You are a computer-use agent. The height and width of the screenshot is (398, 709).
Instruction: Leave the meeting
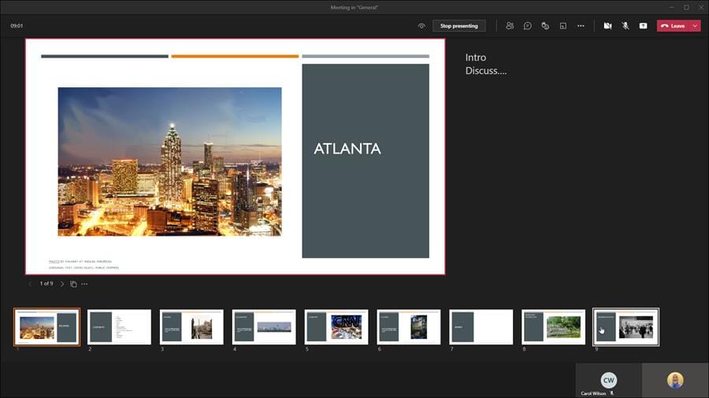674,26
